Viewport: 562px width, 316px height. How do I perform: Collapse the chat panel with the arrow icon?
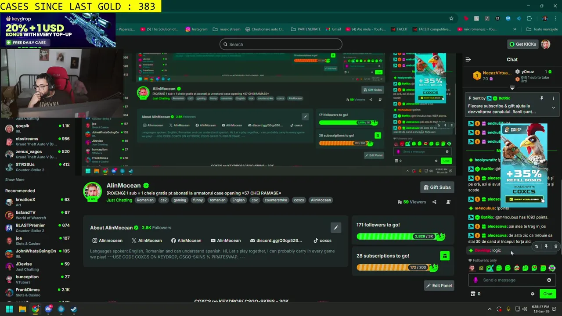click(x=468, y=59)
